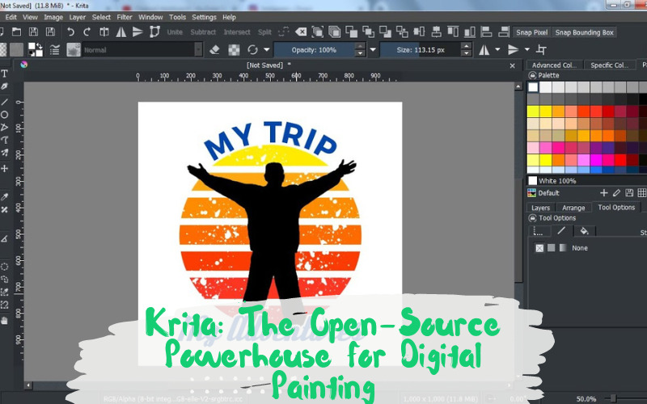Click the Default palette chooser icon
Viewport: 647px width, 404px height.
[x=532, y=193]
